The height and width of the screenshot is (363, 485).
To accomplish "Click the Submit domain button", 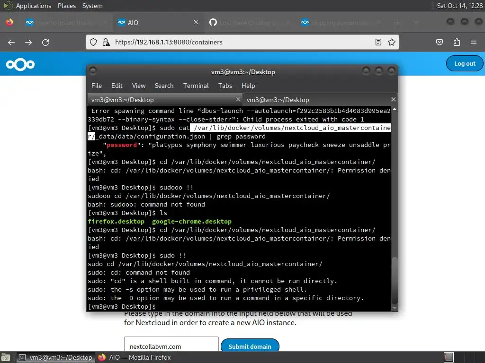I will point(250,346).
